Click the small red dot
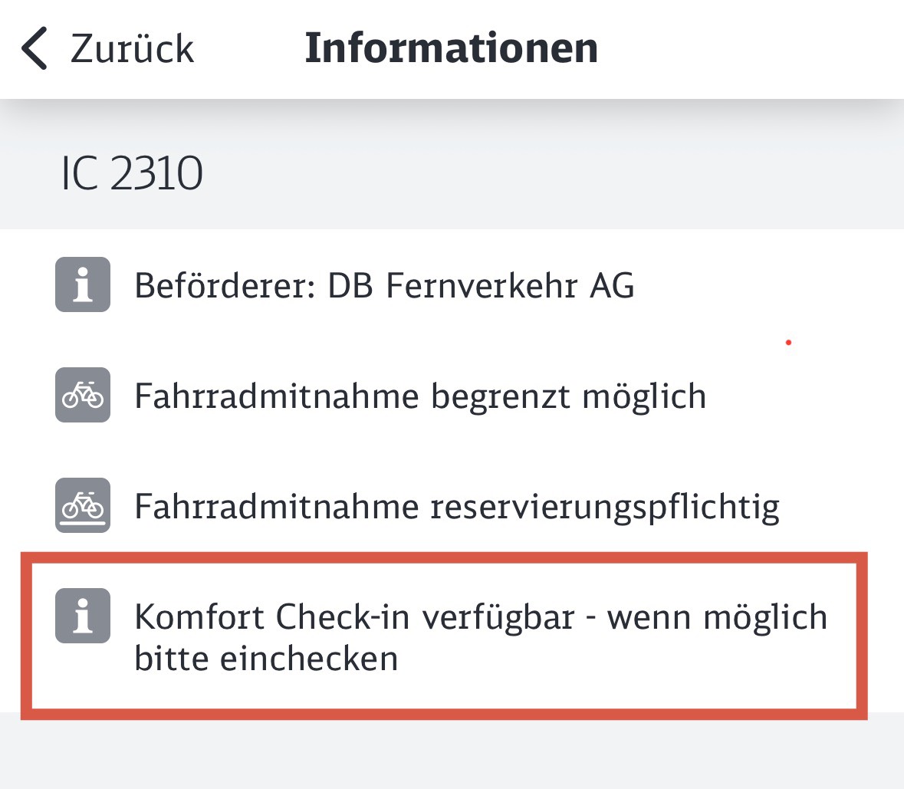 [x=788, y=343]
